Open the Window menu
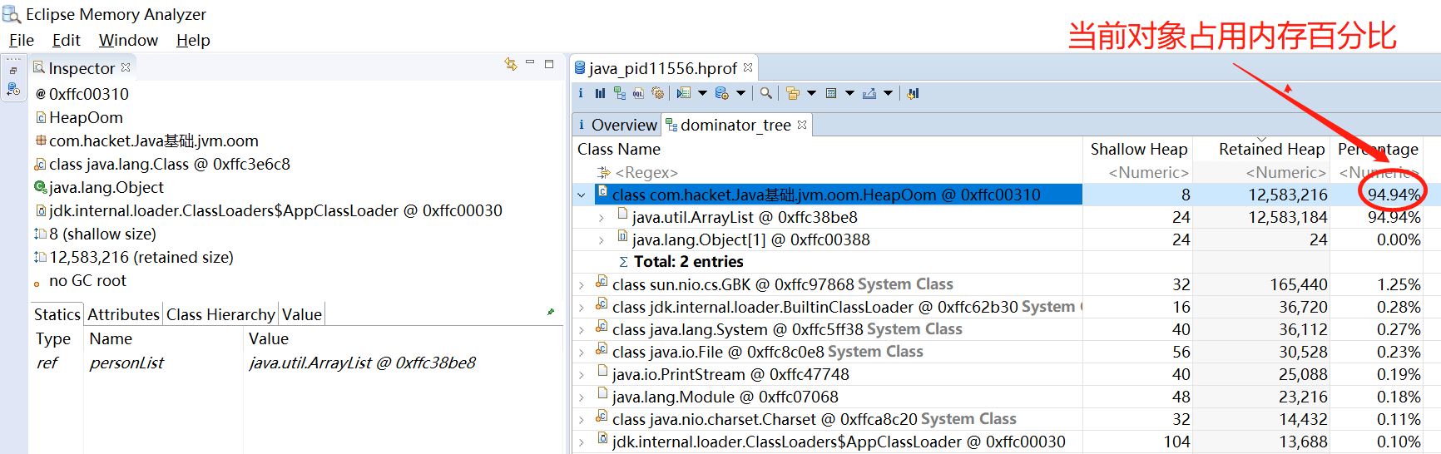The height and width of the screenshot is (454, 1441). click(x=128, y=40)
